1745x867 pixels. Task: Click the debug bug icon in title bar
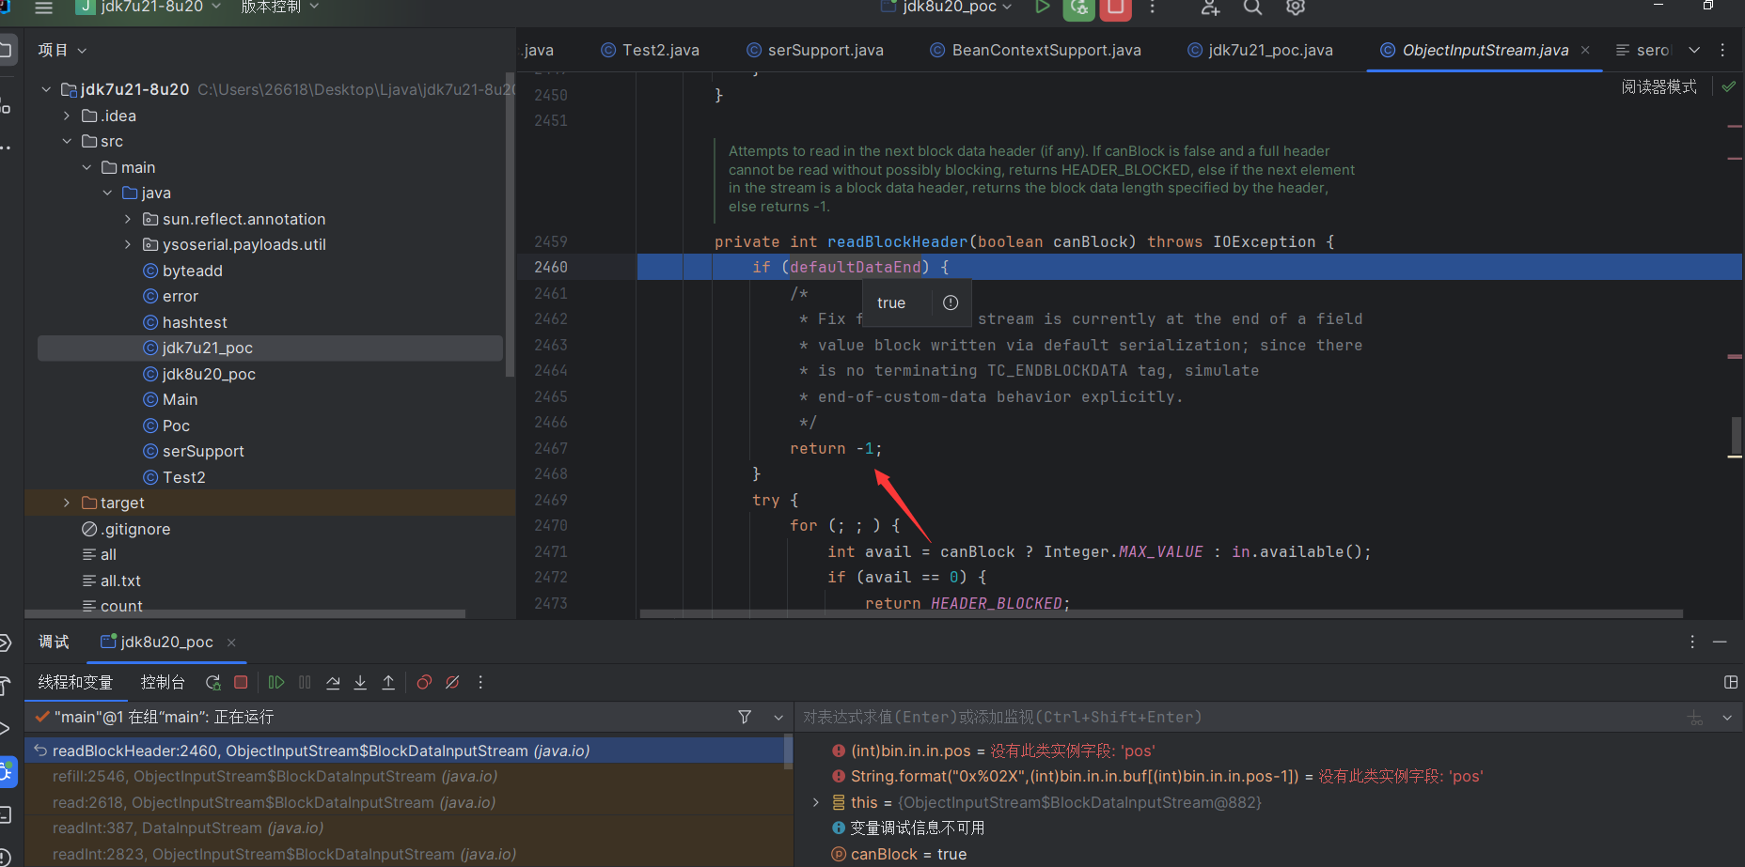pyautogui.click(x=1078, y=8)
